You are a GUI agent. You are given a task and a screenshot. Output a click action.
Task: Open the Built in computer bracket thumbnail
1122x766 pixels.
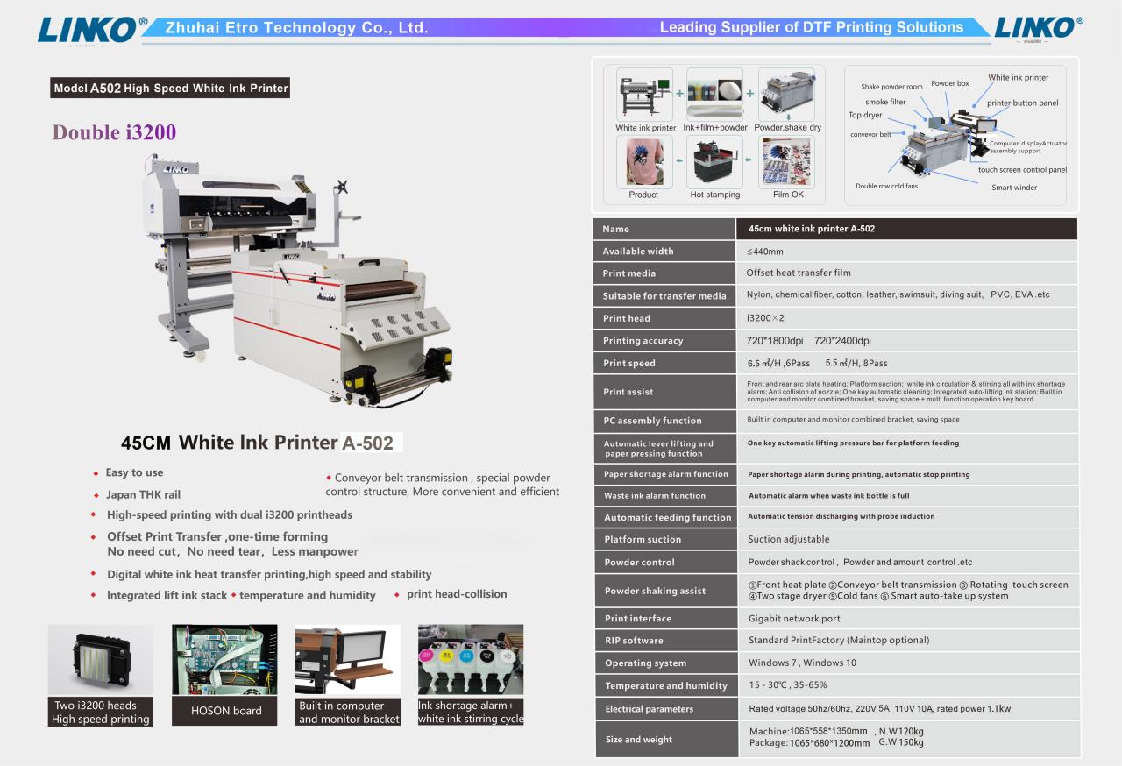tap(348, 661)
